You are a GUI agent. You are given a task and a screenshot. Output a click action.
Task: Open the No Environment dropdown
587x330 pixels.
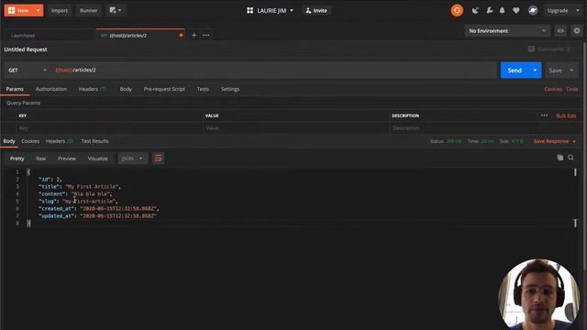pos(507,30)
